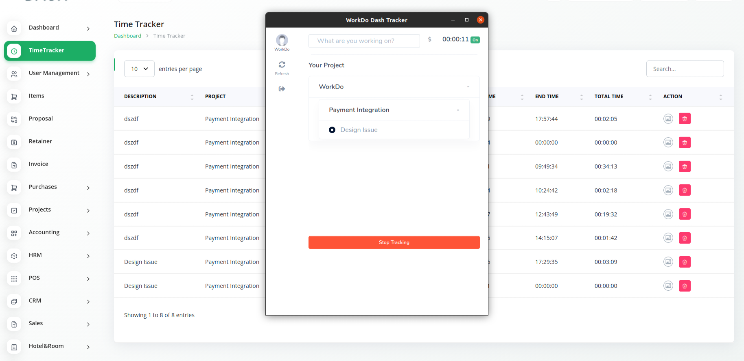View screenshots for entry ending 10:24:42
Image resolution: width=744 pixels, height=361 pixels.
[668, 190]
